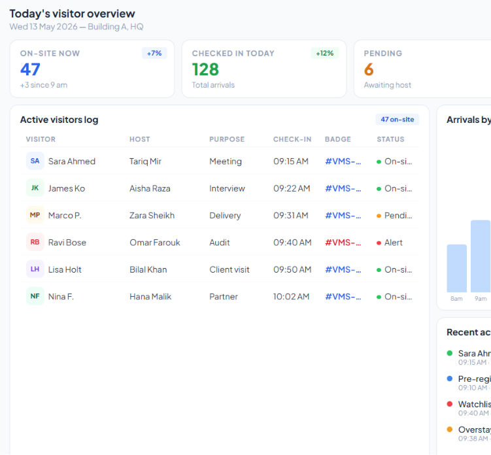Select the Pending value 6

(x=369, y=69)
